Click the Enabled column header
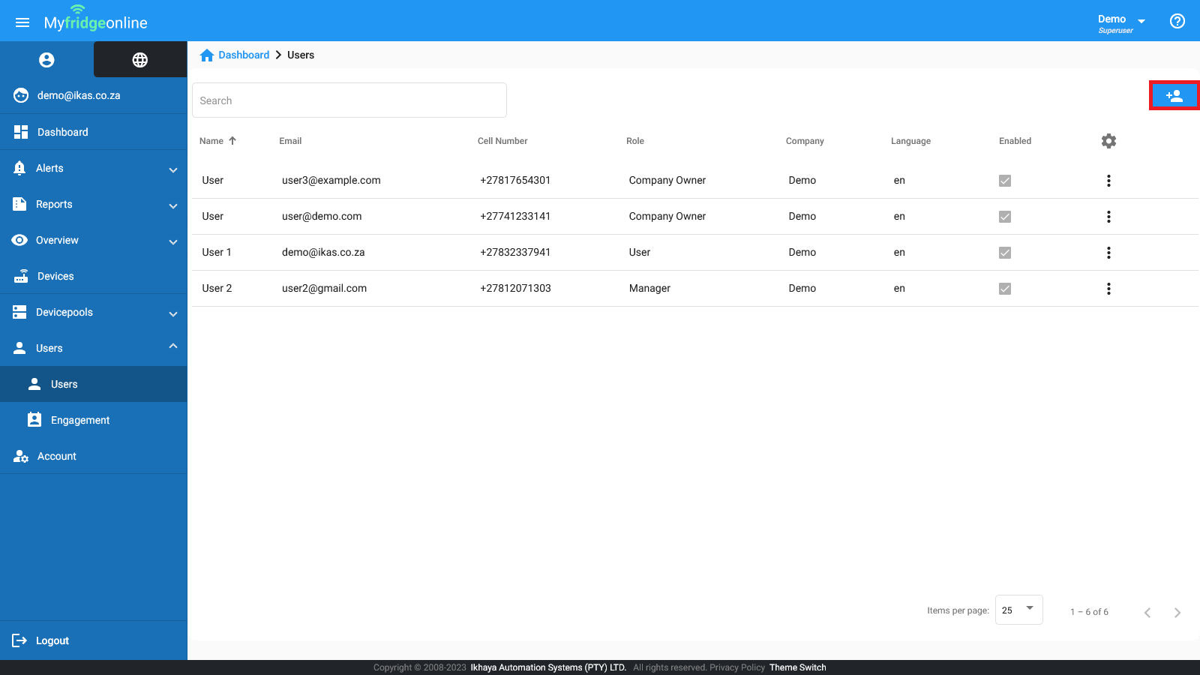 (x=1015, y=141)
